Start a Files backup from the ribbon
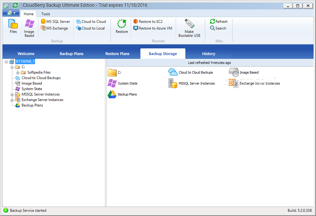 [13, 26]
